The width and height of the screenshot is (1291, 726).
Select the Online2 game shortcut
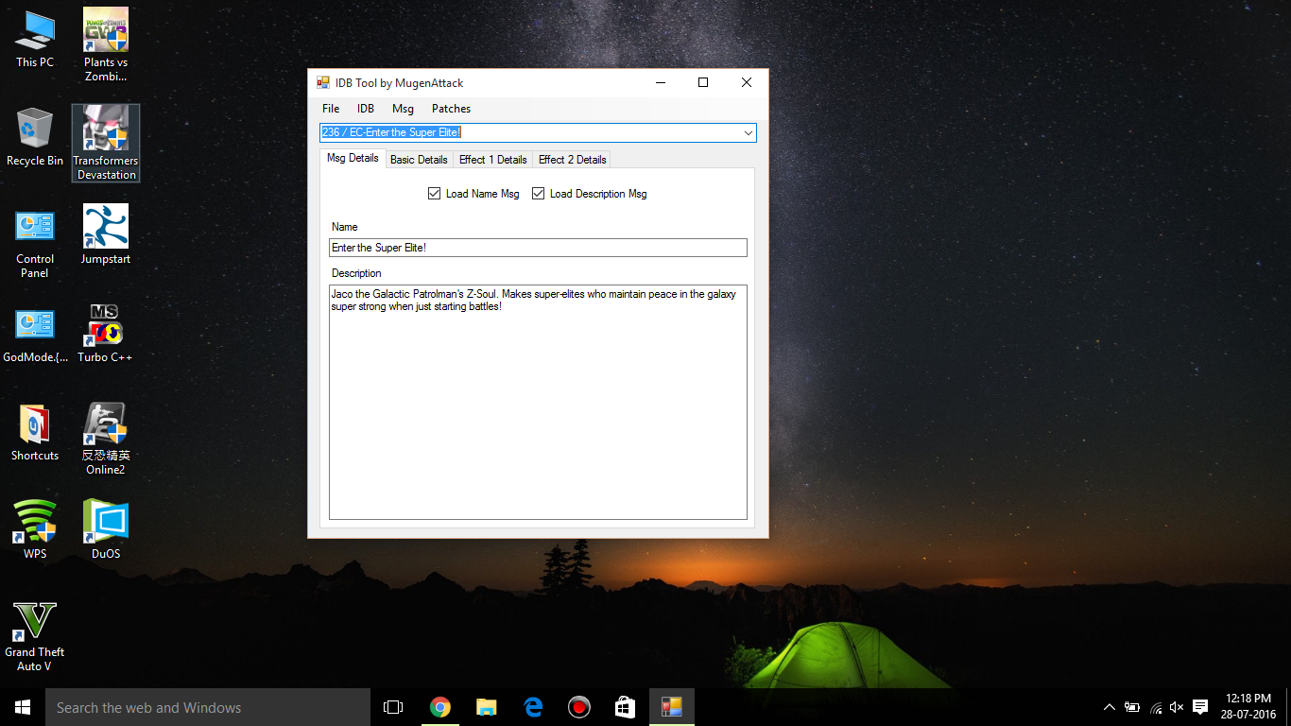pyautogui.click(x=106, y=440)
